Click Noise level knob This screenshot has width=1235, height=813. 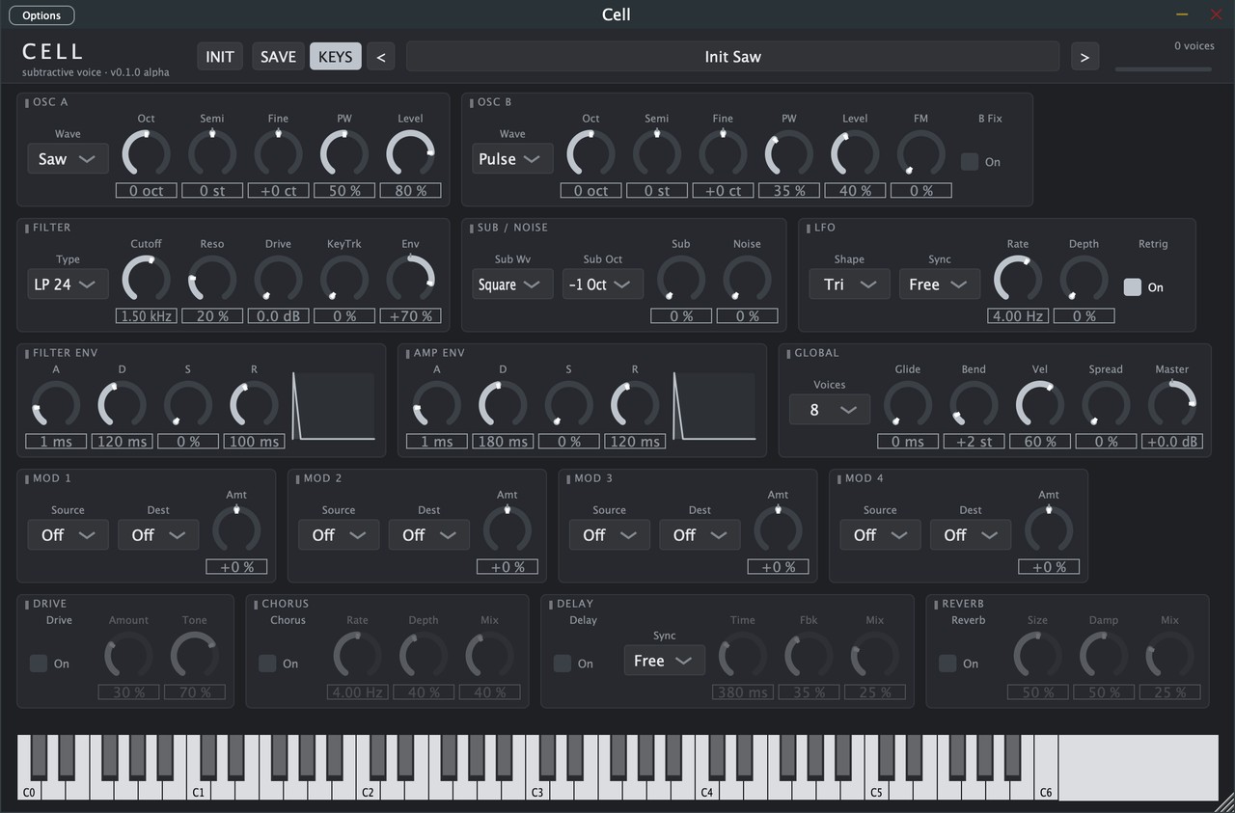(x=748, y=280)
